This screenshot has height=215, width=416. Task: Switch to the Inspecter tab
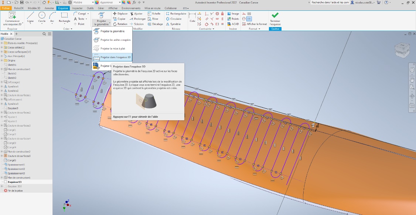(x=78, y=8)
